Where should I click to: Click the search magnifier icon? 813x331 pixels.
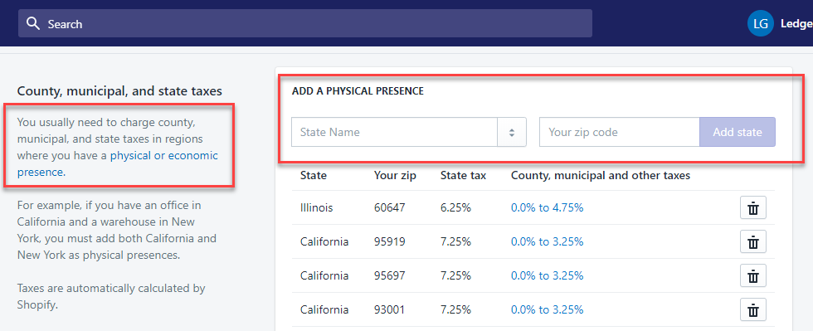tap(33, 23)
